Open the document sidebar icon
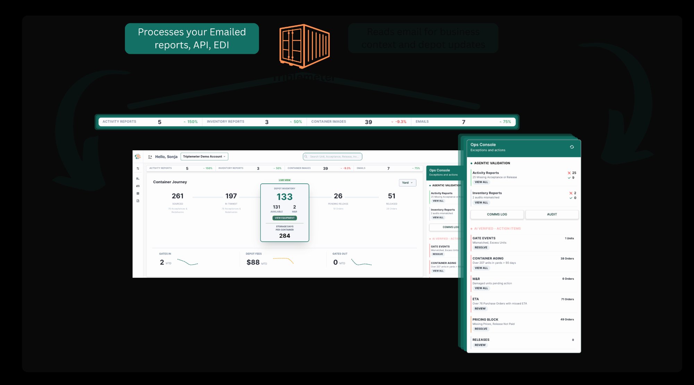The width and height of the screenshot is (694, 385). [138, 201]
